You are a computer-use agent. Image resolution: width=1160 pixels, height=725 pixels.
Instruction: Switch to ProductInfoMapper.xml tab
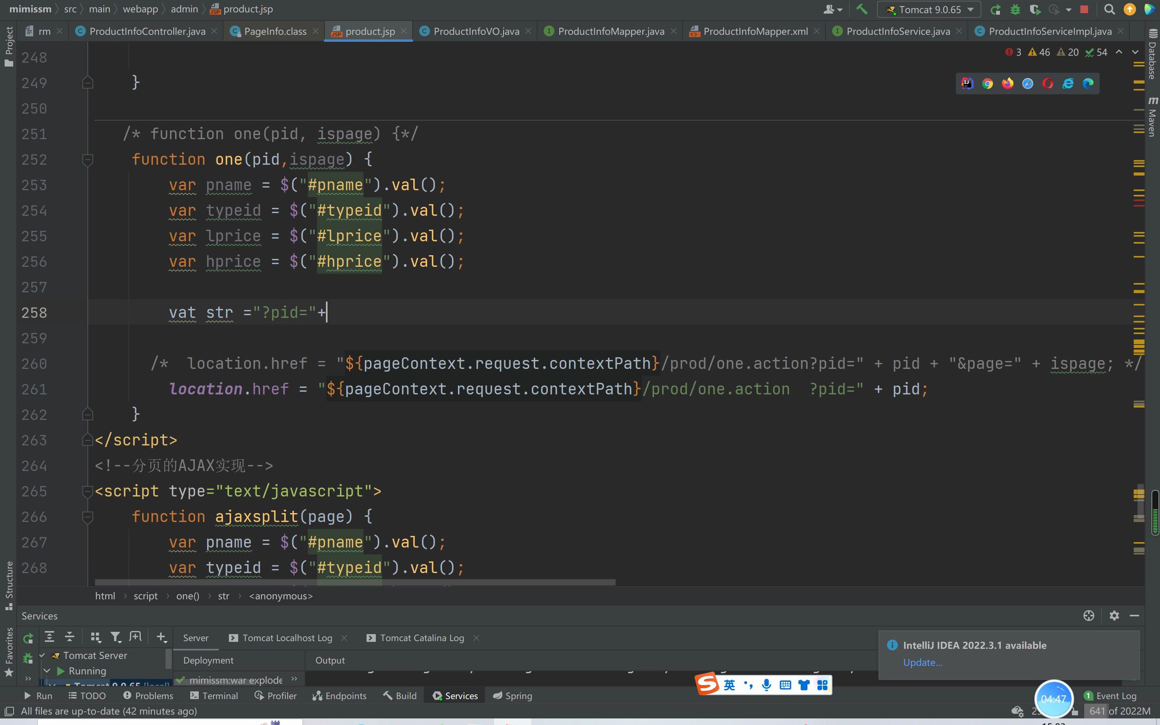pos(756,31)
